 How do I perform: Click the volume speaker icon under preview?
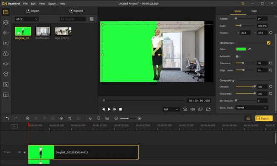point(193,109)
